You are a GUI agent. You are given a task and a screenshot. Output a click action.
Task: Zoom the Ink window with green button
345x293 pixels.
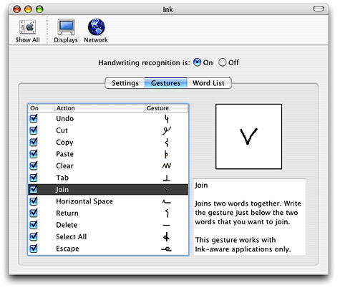pyautogui.click(x=39, y=9)
